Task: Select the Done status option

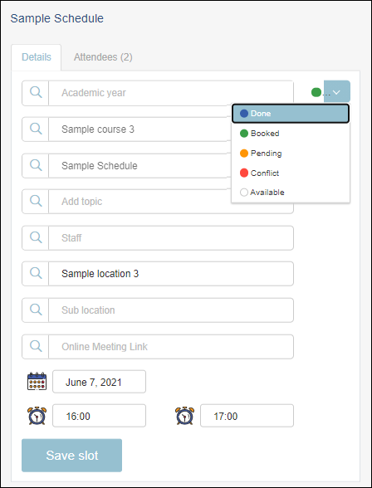Action: pos(291,114)
